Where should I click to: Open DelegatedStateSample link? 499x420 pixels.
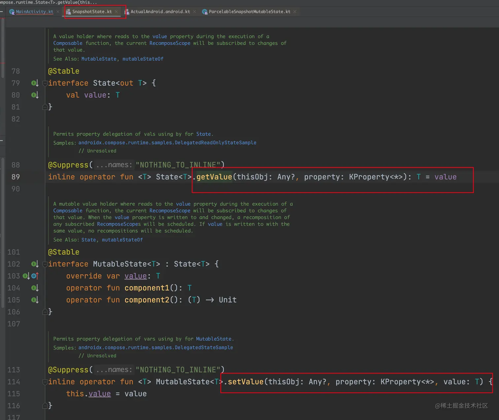155,347
